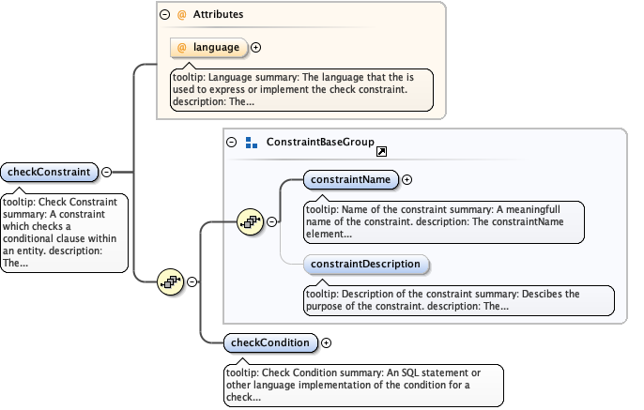Screen dimensions: 644x410
Task: Expand the checkCondition element
Action: click(x=326, y=342)
